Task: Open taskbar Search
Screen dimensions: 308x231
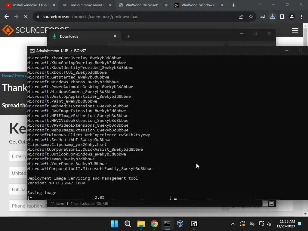Action: tap(128, 224)
